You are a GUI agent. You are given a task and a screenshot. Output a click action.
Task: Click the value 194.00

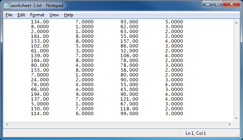pos(40,94)
